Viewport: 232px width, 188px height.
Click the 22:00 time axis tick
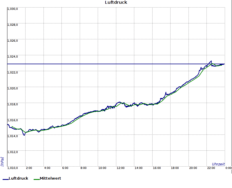point(211,168)
